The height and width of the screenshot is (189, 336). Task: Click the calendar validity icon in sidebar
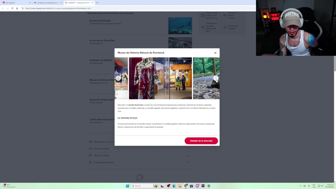click(x=203, y=15)
